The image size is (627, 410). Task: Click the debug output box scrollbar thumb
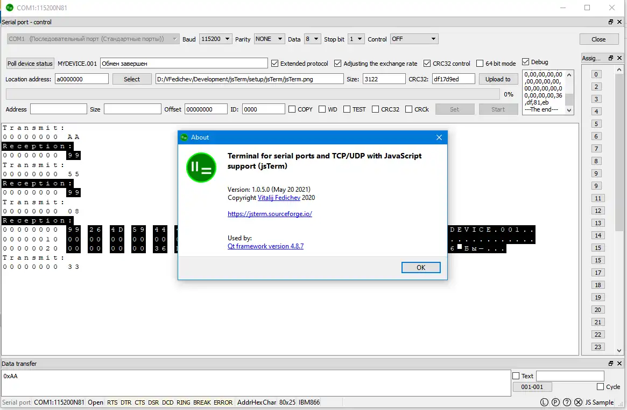(569, 99)
